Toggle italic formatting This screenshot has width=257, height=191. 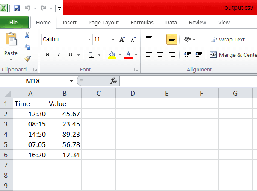pyautogui.click(x=59, y=55)
